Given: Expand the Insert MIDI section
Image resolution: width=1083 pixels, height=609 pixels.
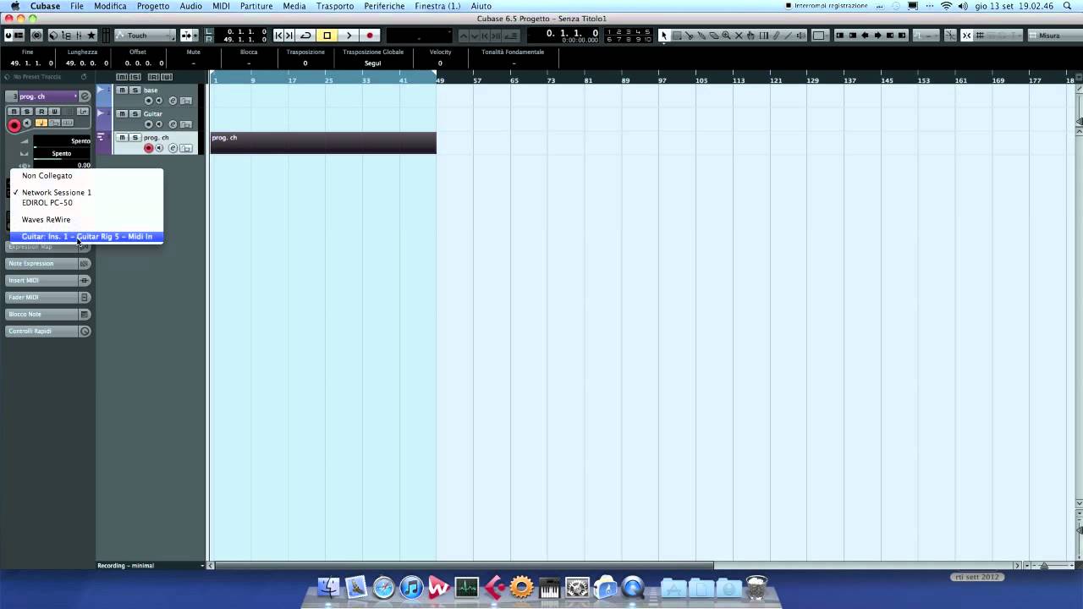Looking at the screenshot, I should (x=48, y=281).
